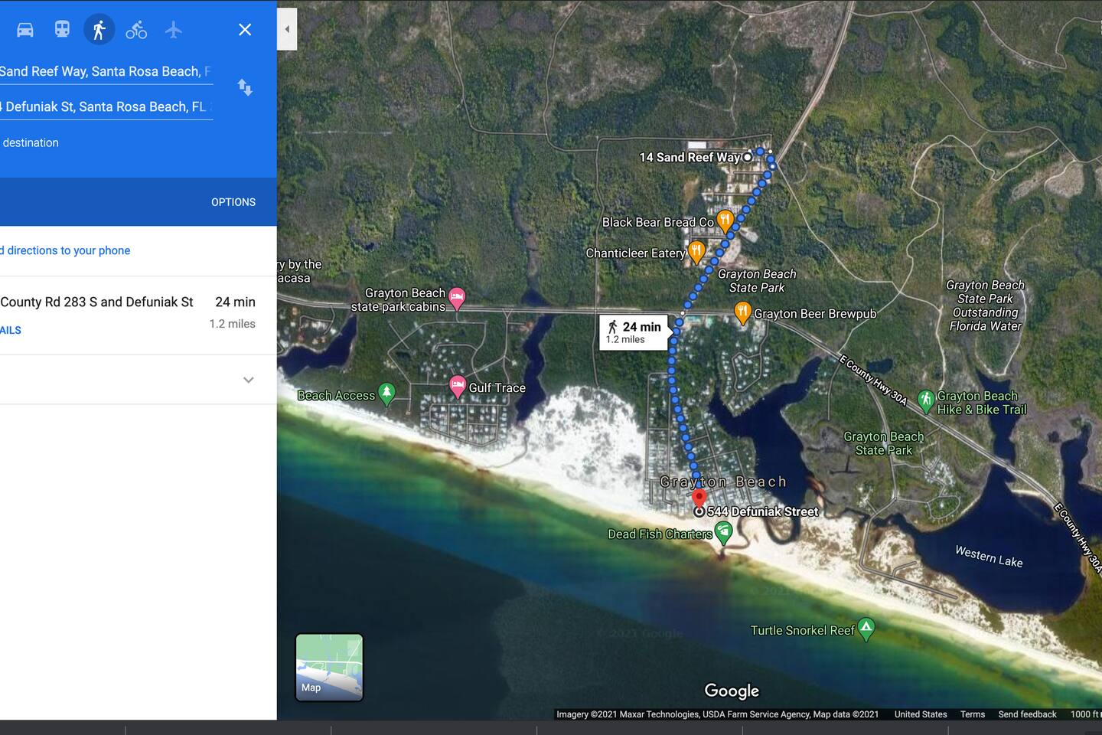Click the Dead Fish Charters pin

pyautogui.click(x=723, y=531)
